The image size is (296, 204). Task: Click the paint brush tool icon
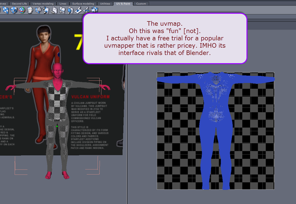[78, 10]
